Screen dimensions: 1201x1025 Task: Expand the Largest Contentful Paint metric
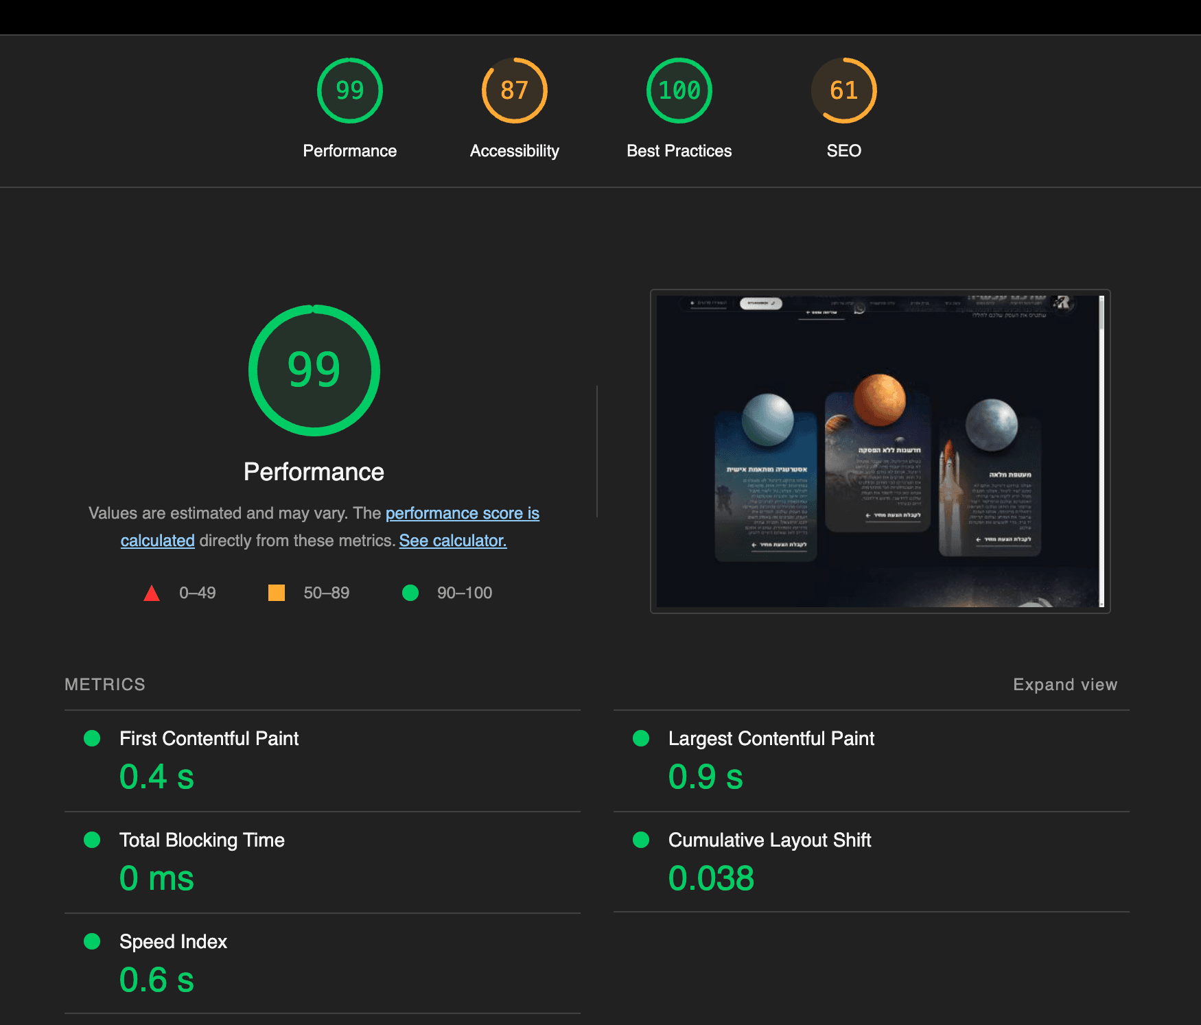point(771,739)
